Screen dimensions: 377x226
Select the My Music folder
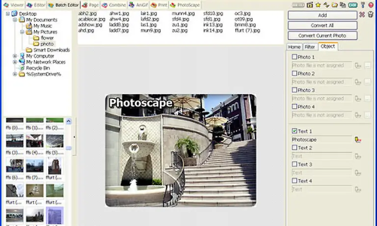[43, 26]
